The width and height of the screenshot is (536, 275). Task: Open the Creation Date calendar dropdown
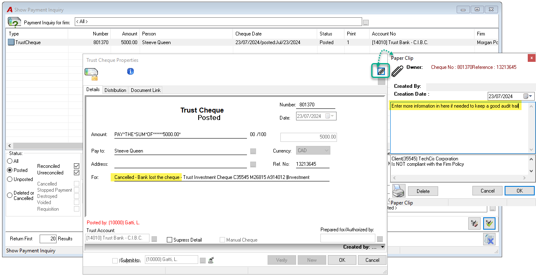click(x=528, y=96)
